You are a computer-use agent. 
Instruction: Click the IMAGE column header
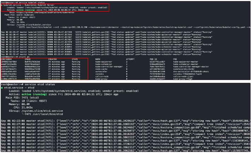point(28,59)
